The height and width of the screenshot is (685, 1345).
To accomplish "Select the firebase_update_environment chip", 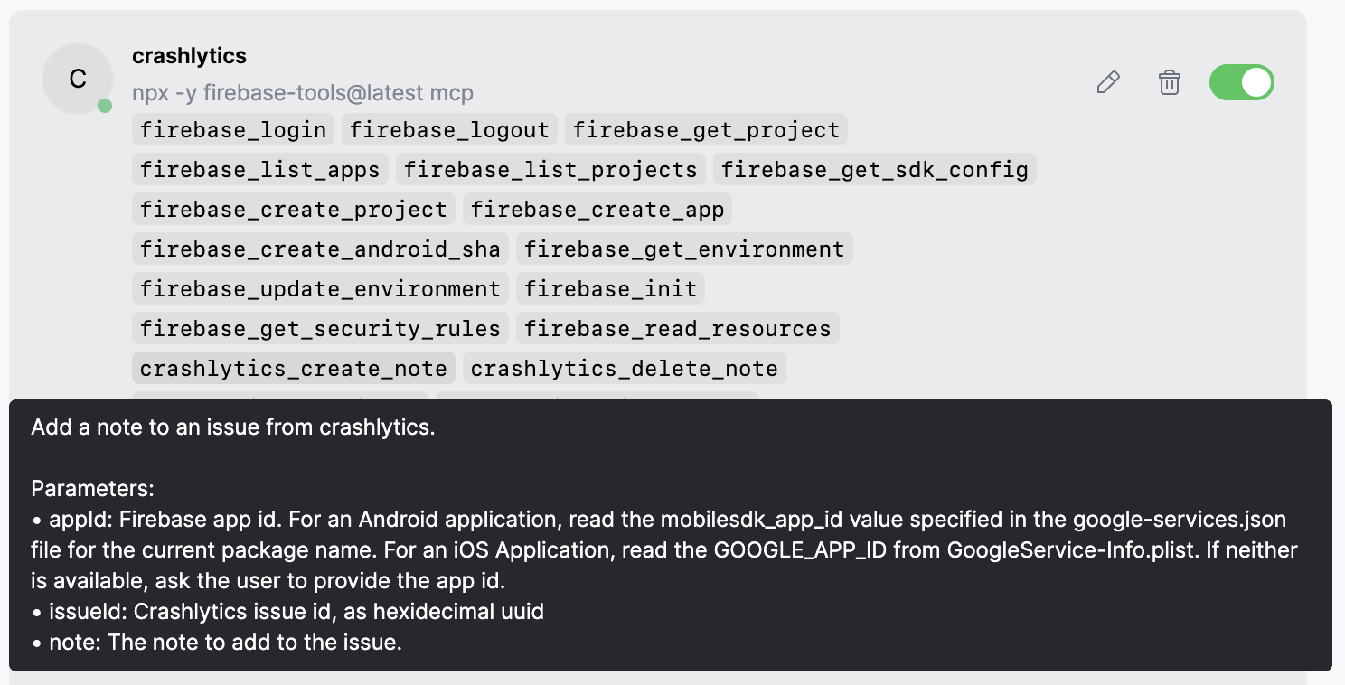I will [320, 288].
